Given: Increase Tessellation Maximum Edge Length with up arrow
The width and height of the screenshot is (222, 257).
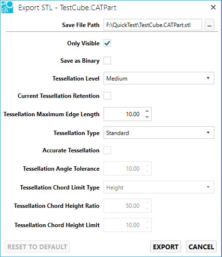Looking at the screenshot, I should pos(147,111).
